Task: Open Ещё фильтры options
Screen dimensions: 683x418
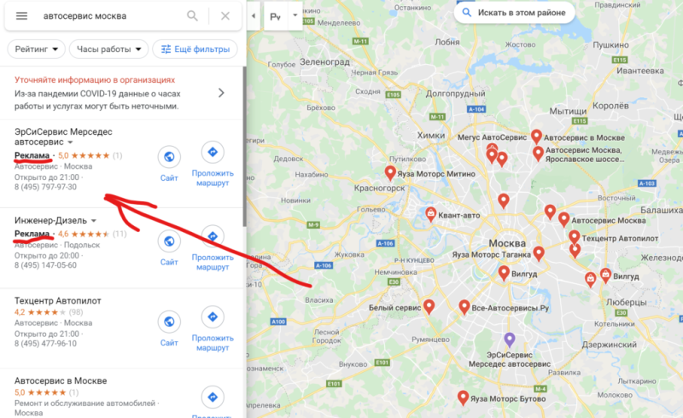Action: [x=196, y=49]
